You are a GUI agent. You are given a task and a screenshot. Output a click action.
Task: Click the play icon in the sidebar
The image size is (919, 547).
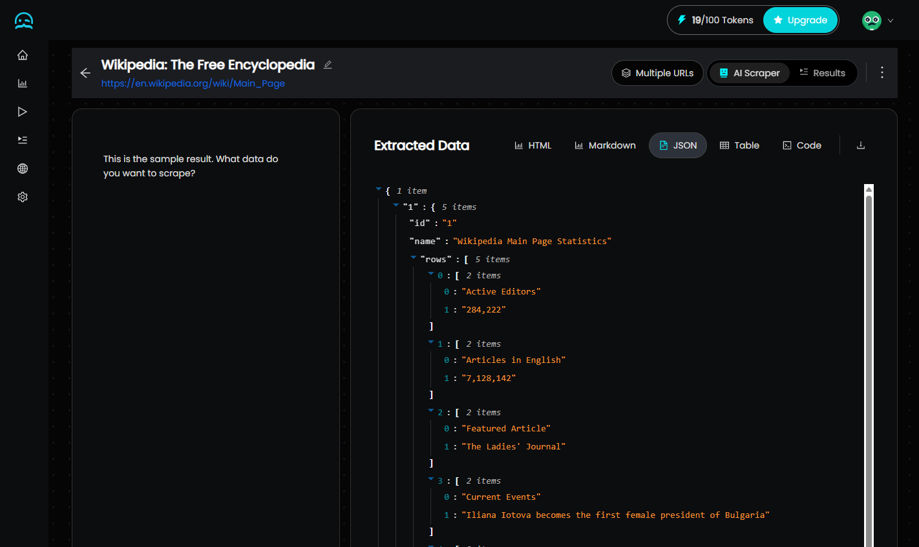[x=23, y=112]
